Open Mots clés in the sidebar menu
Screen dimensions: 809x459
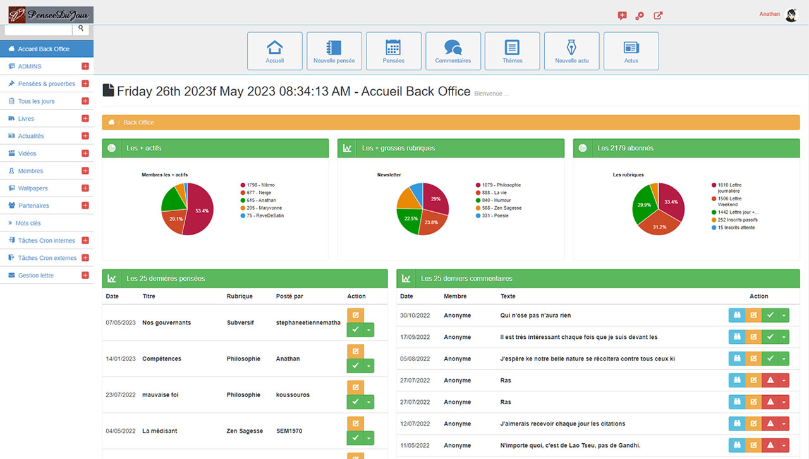pos(28,223)
